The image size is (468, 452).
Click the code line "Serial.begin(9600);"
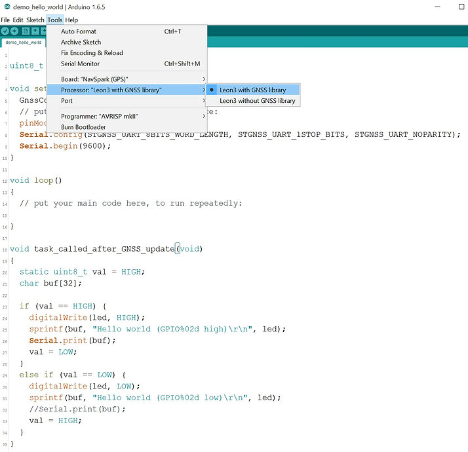coord(65,146)
